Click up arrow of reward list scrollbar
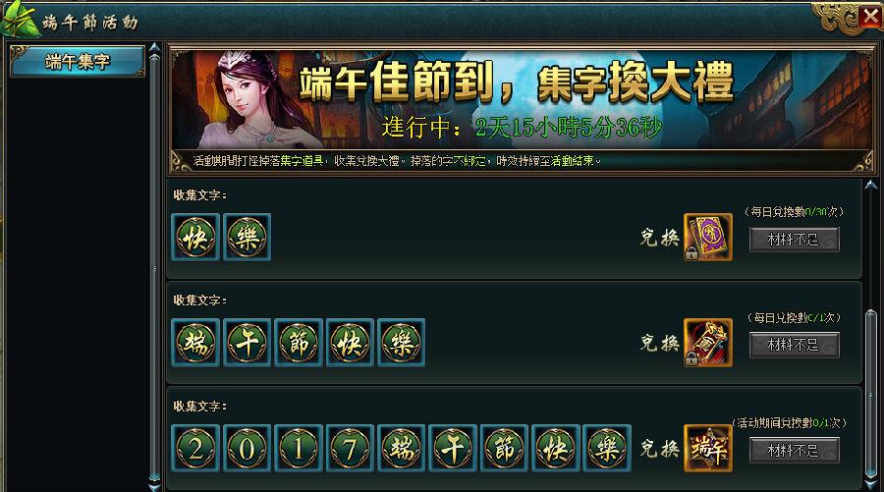 click(x=871, y=185)
